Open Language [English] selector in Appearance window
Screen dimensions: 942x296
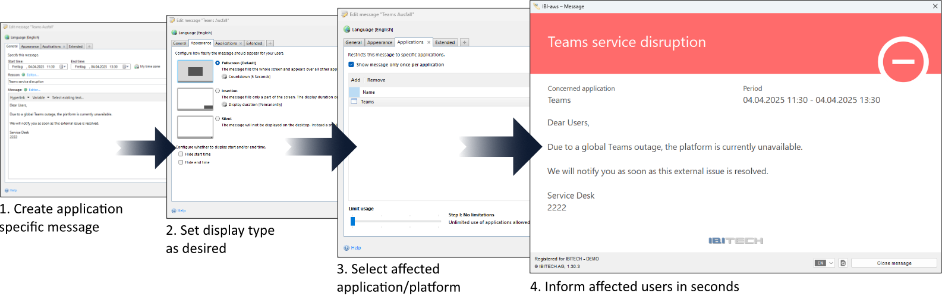(x=195, y=33)
